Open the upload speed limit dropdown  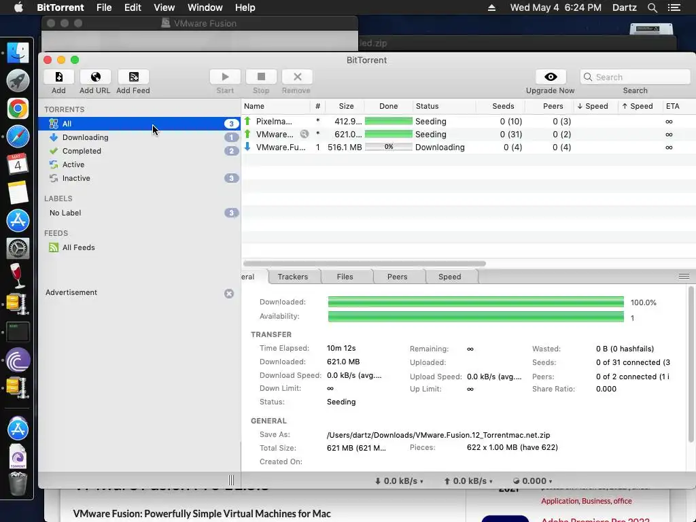pyautogui.click(x=468, y=481)
